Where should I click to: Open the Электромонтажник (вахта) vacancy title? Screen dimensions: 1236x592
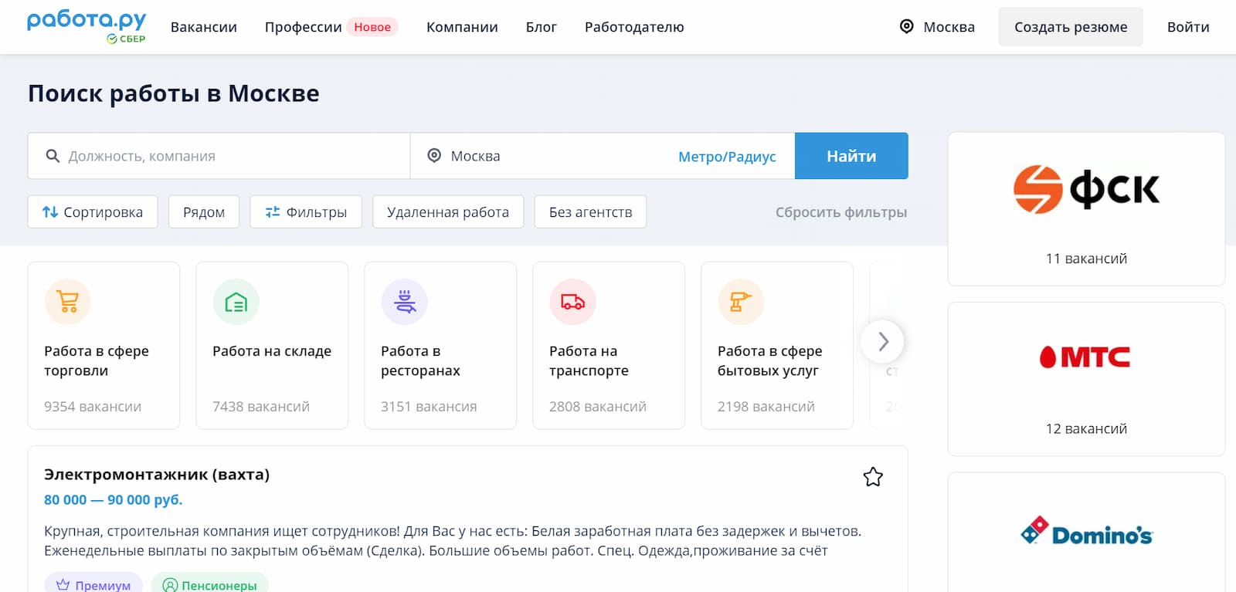point(157,475)
